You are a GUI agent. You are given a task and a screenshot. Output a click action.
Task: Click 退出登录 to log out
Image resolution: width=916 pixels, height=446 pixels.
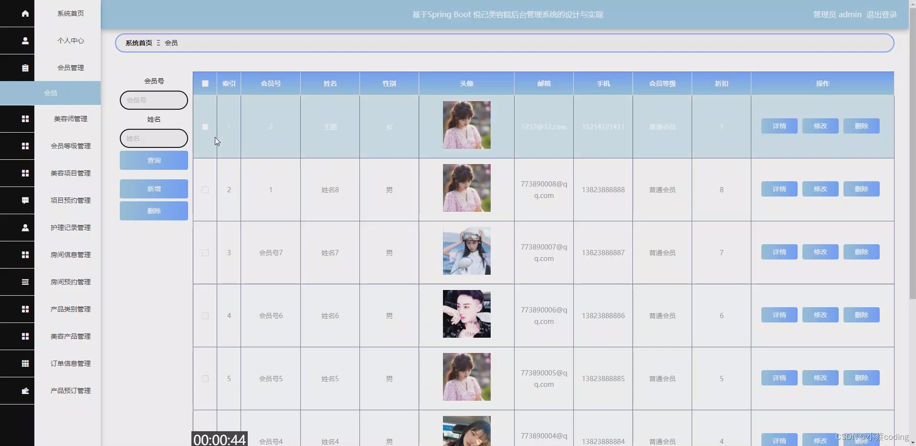click(882, 14)
